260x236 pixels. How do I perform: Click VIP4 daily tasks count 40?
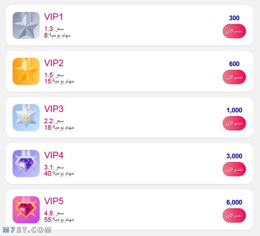click(48, 173)
